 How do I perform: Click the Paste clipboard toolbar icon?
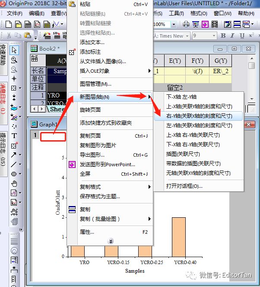coord(28,35)
